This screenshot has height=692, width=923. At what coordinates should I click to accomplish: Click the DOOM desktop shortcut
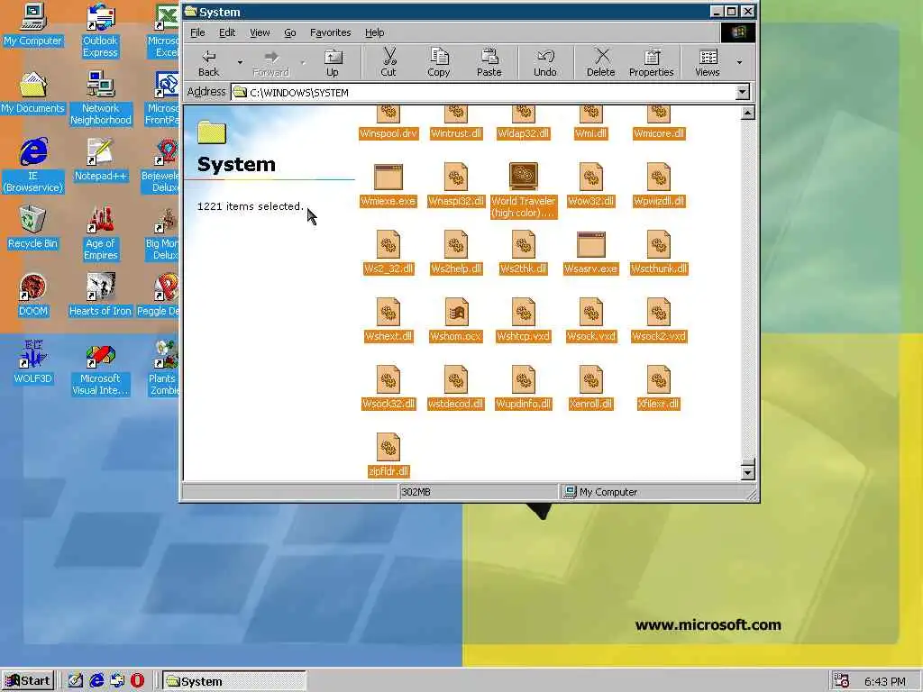33,296
